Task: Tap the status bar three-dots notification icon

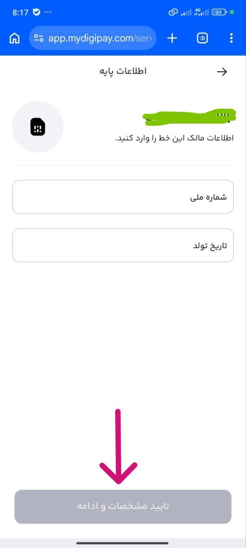Action: (x=47, y=12)
